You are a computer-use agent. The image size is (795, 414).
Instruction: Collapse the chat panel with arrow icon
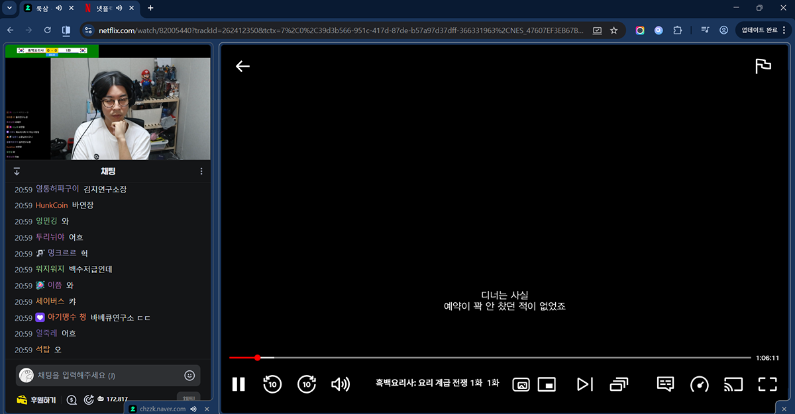click(x=17, y=171)
